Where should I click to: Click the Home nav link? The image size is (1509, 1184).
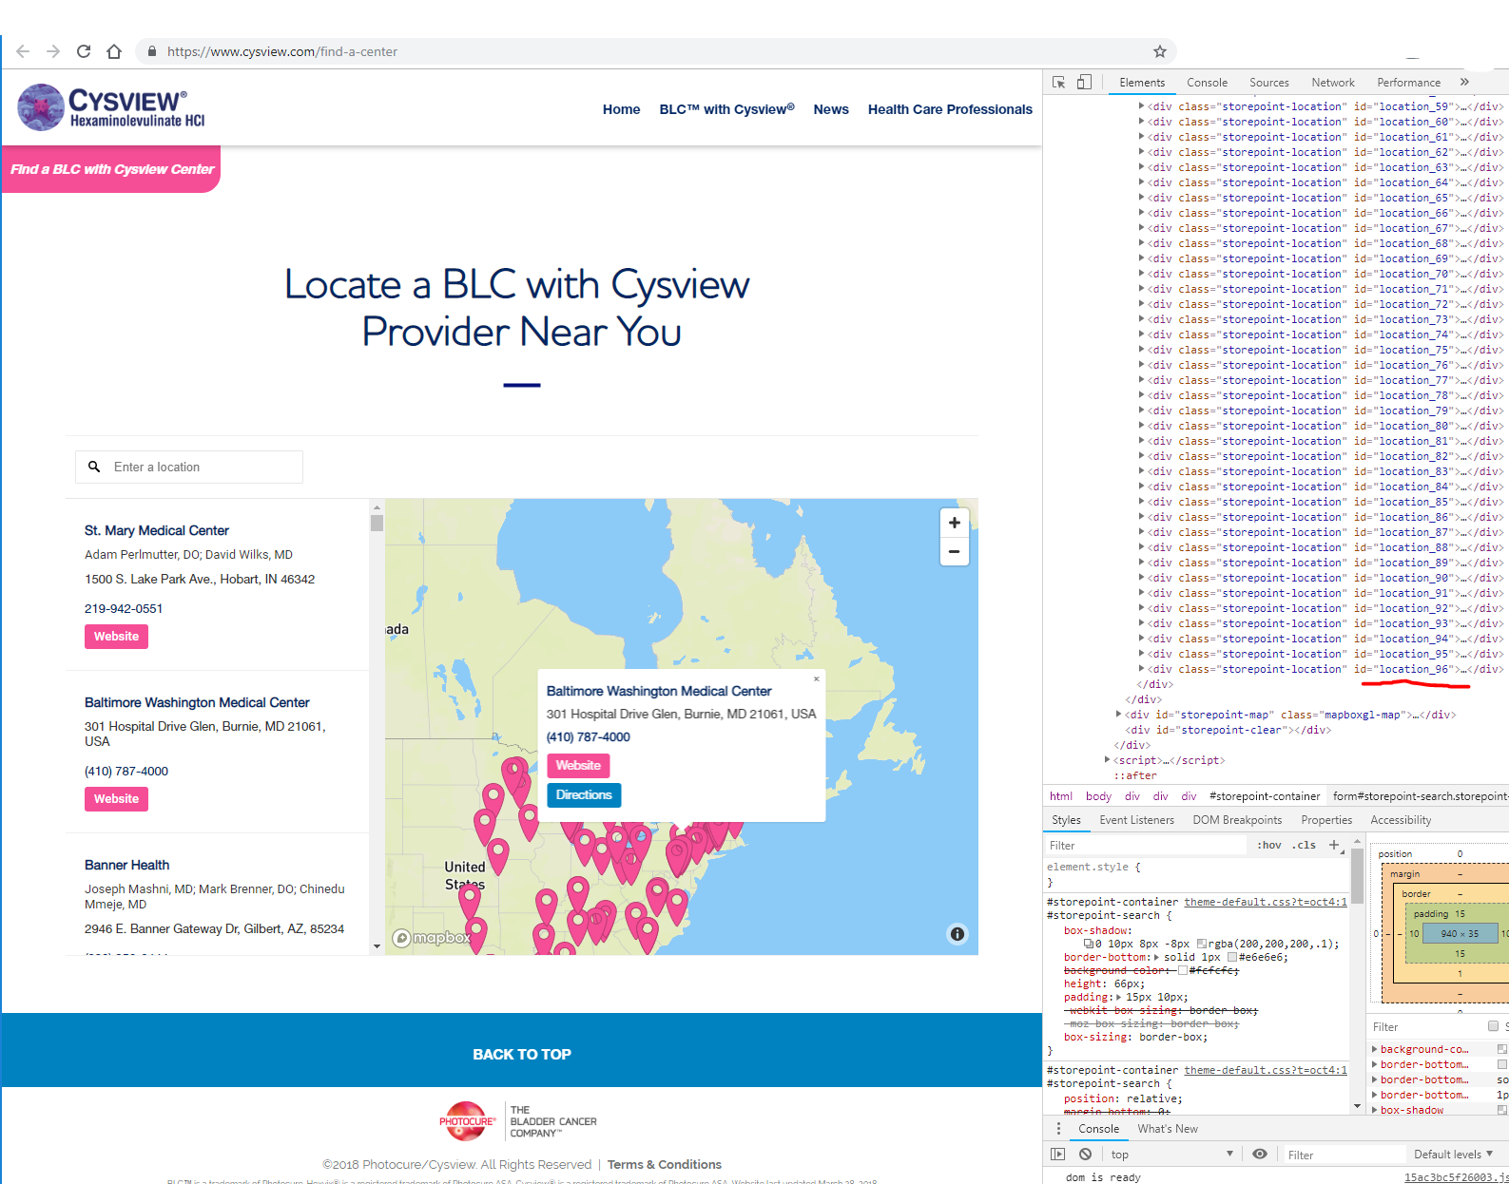(621, 109)
